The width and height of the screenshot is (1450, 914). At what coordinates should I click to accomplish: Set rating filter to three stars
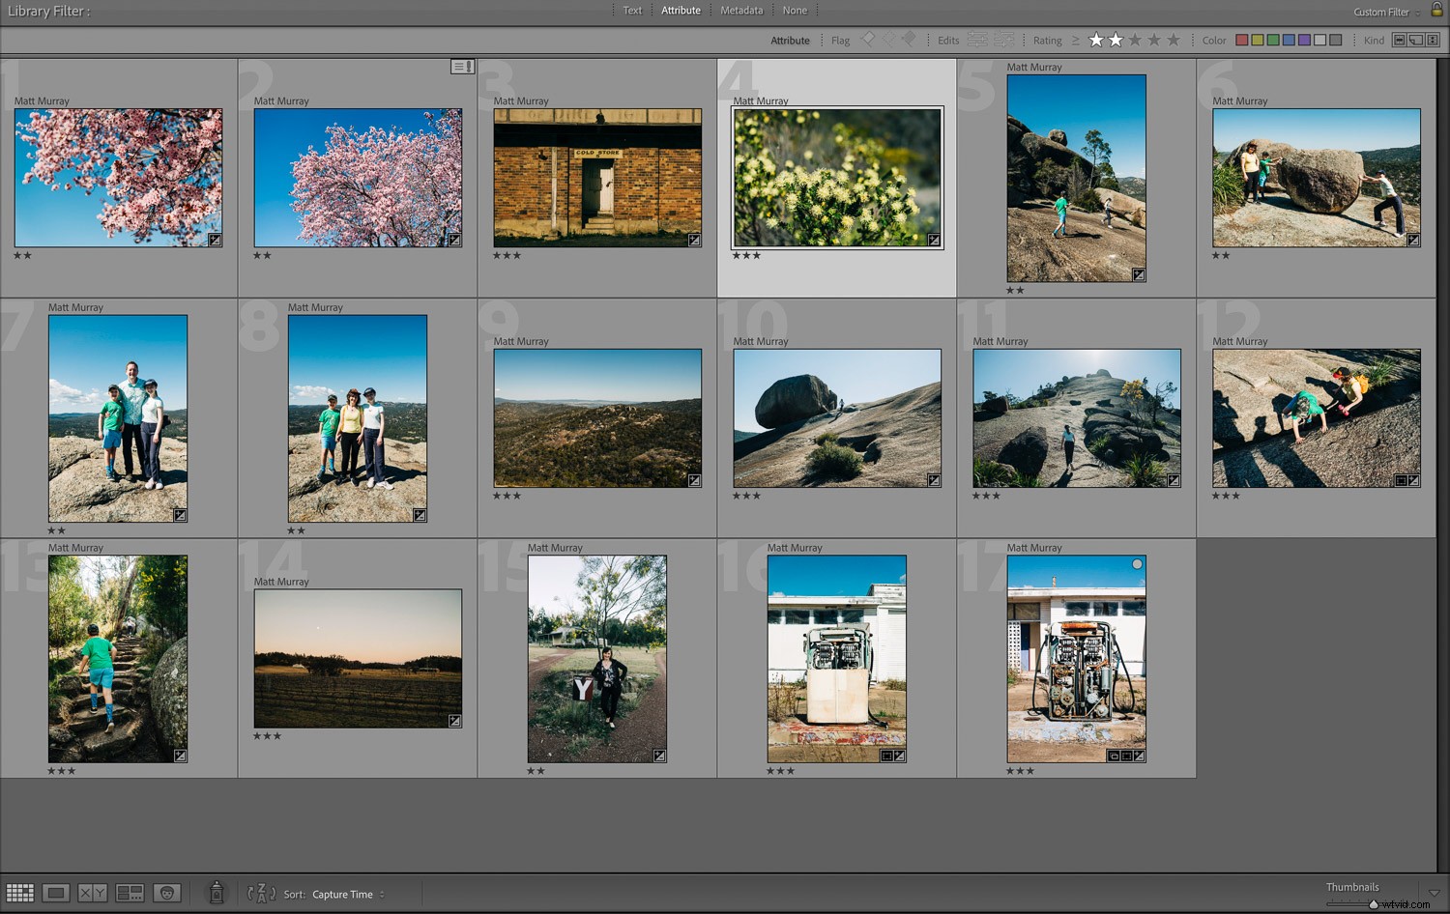point(1135,40)
